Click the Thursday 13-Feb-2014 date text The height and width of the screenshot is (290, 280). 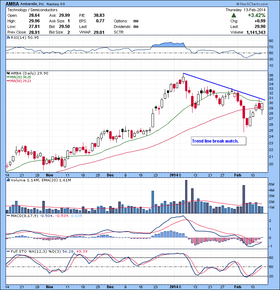[245, 10]
